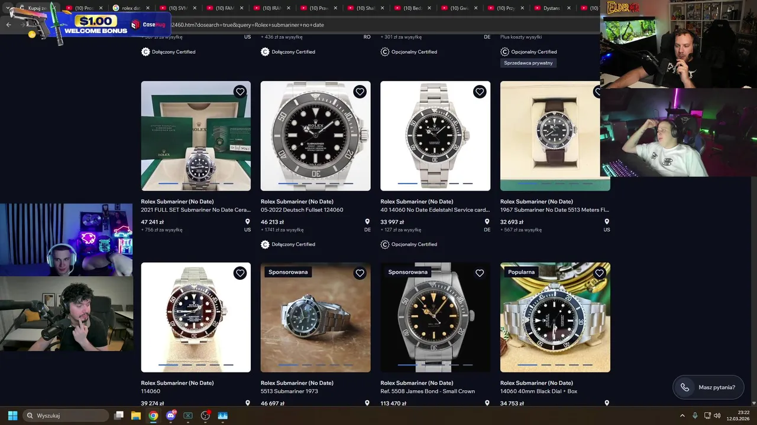Click the 47 241 zł price text
This screenshot has width=757, height=425.
[x=152, y=223]
